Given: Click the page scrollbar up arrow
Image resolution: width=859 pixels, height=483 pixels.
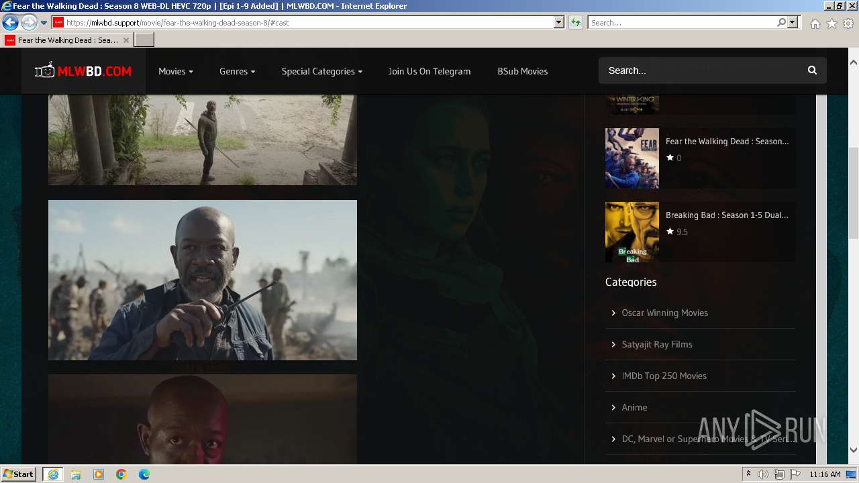Looking at the screenshot, I should point(853,62).
